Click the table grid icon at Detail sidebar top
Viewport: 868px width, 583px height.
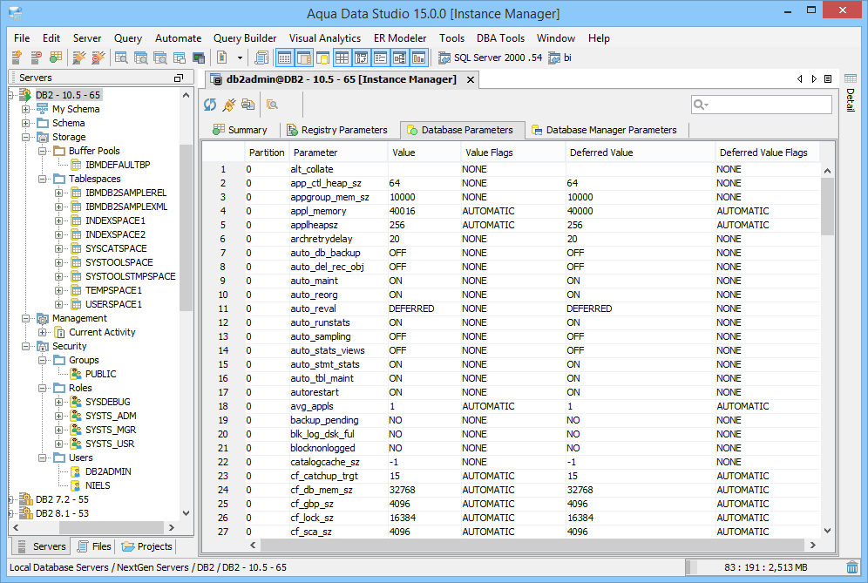click(851, 78)
